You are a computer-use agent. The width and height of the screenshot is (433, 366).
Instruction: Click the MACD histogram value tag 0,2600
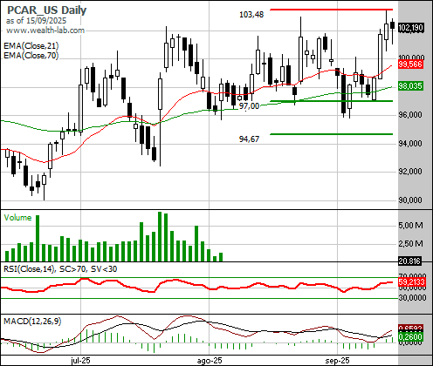pyautogui.click(x=410, y=337)
